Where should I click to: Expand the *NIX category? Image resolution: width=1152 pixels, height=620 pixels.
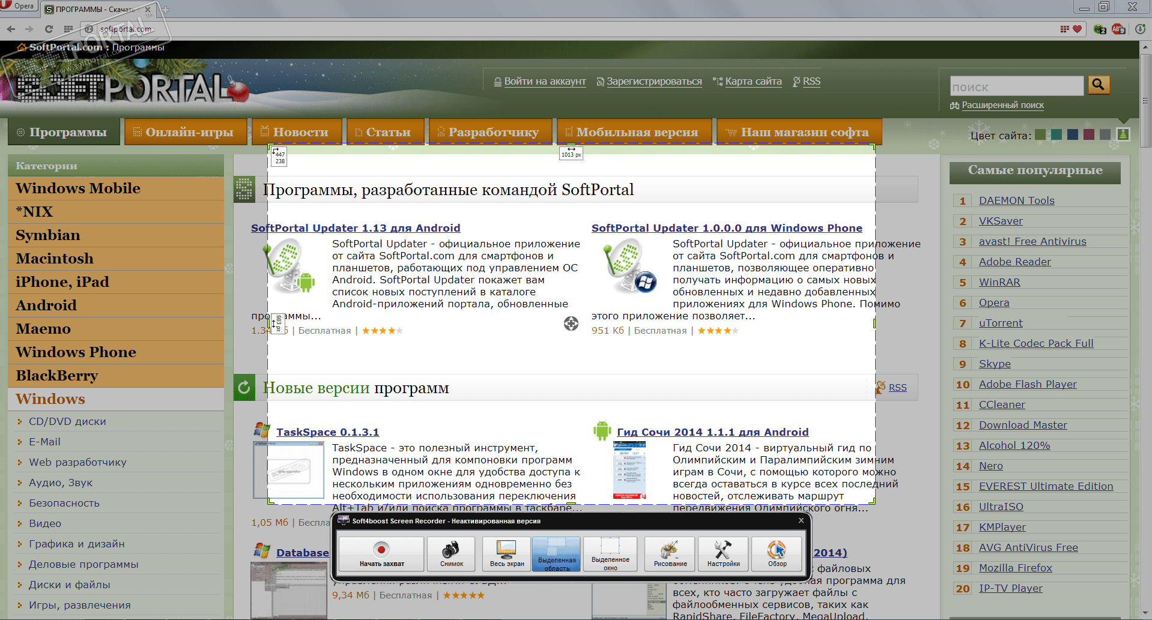(x=116, y=212)
